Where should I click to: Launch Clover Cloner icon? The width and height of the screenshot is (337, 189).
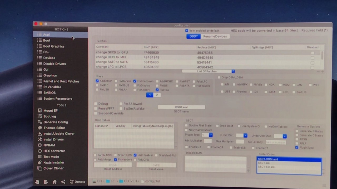(40, 168)
